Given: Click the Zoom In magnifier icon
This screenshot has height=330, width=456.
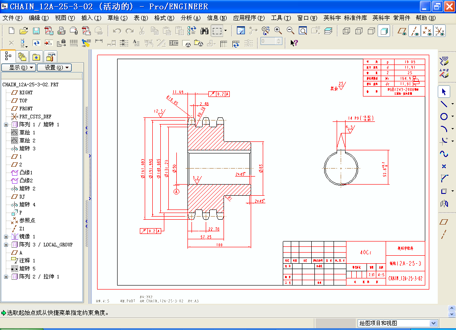Looking at the screenshot, I should 278,31.
